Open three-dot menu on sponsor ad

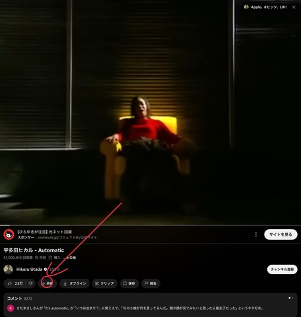255,234
